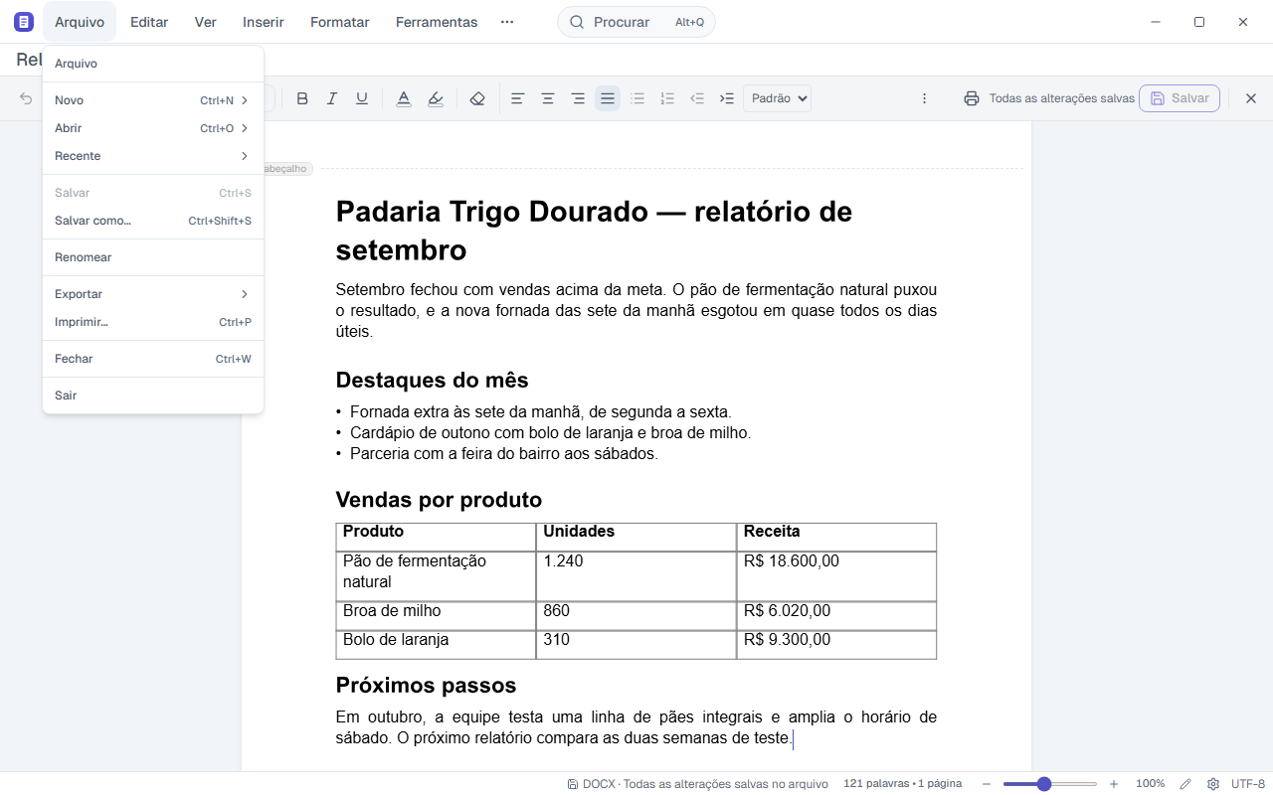Click the '121 palavras • 1 página' counter
1273x795 pixels.
click(x=903, y=784)
